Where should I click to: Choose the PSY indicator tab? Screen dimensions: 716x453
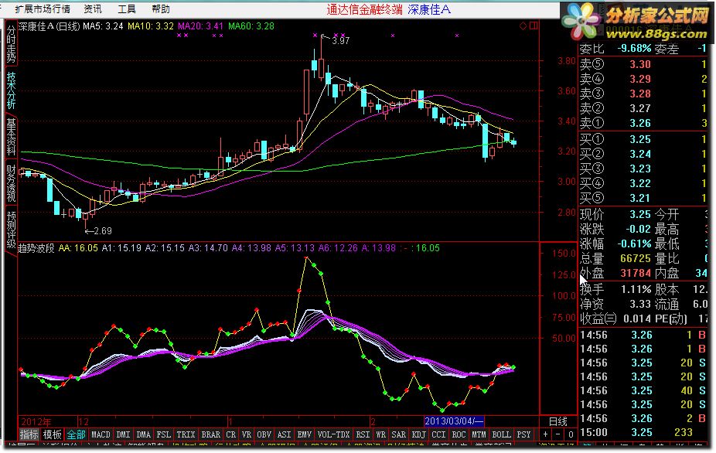pyautogui.click(x=523, y=434)
